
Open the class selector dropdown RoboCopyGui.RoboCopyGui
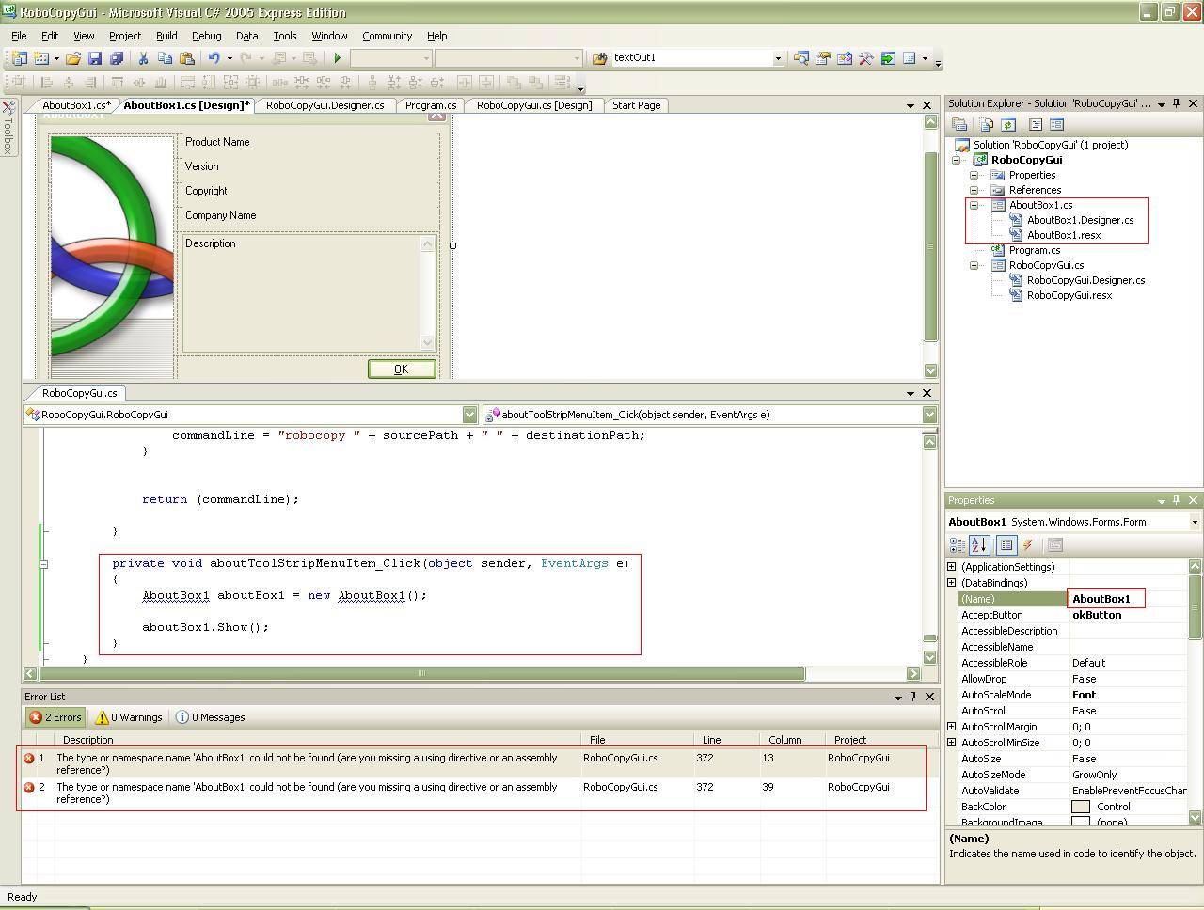[469, 415]
